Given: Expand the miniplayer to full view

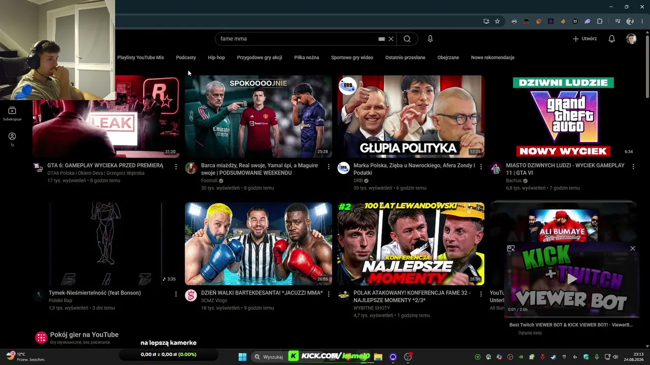Looking at the screenshot, I should (511, 248).
